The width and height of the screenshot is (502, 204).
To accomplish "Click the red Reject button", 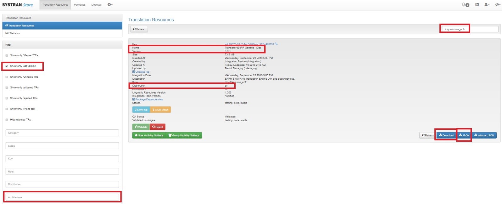I will [x=157, y=127].
